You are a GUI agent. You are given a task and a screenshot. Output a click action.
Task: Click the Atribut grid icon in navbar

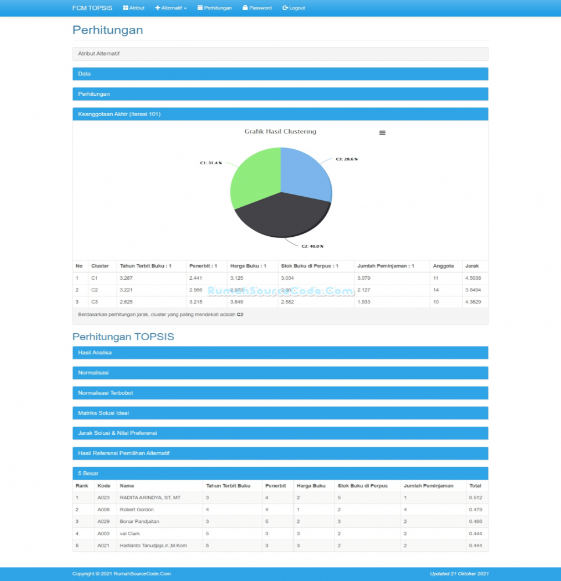point(125,8)
